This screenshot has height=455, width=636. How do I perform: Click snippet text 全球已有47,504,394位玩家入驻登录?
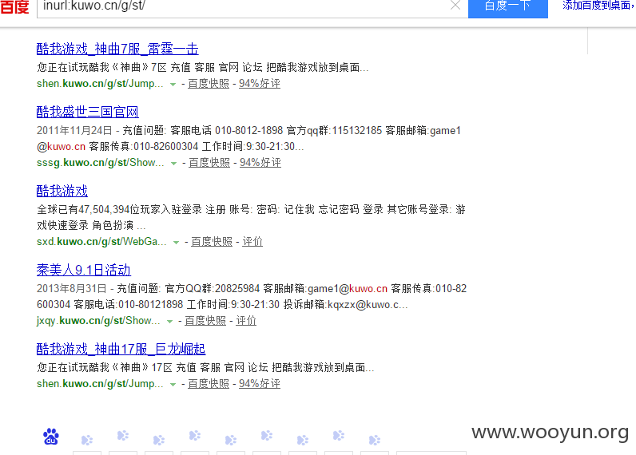(x=119, y=209)
